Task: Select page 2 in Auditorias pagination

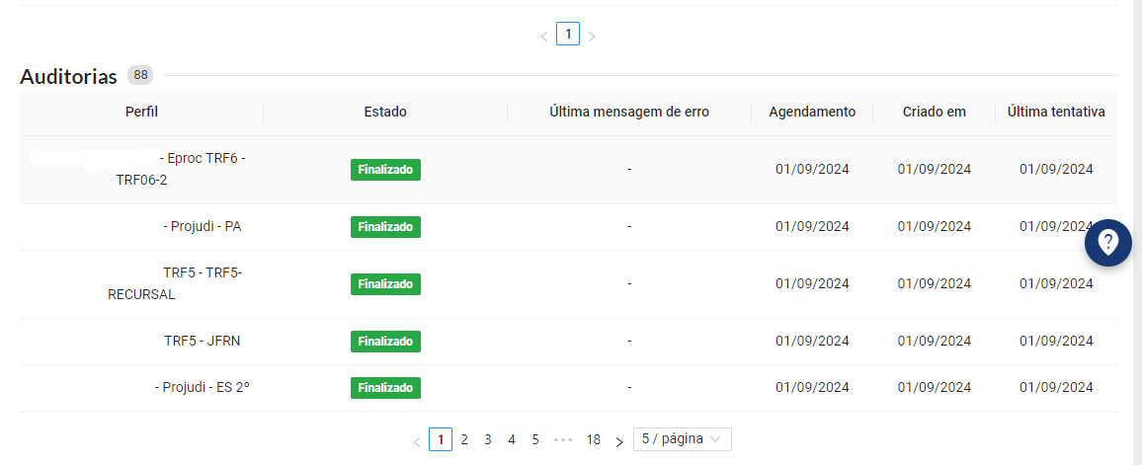Action: 464,439
